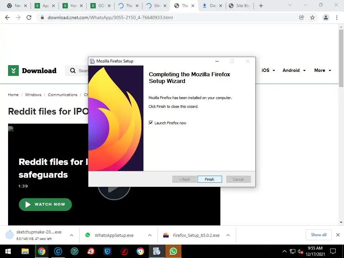Open Chrome three-dot menu
The image size is (344, 258).
(337, 17)
